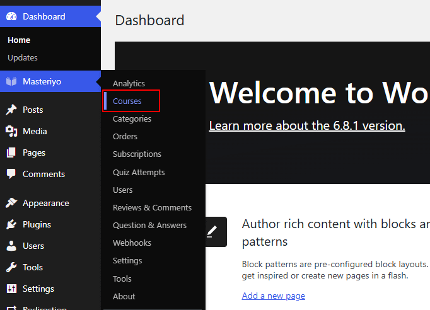Viewport: 430px width, 310px height.
Task: Click the Tools wrench icon
Action: point(11,267)
